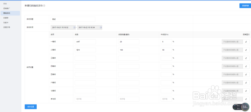Click the 二等奖 win rate field showing 50

coord(166,50)
